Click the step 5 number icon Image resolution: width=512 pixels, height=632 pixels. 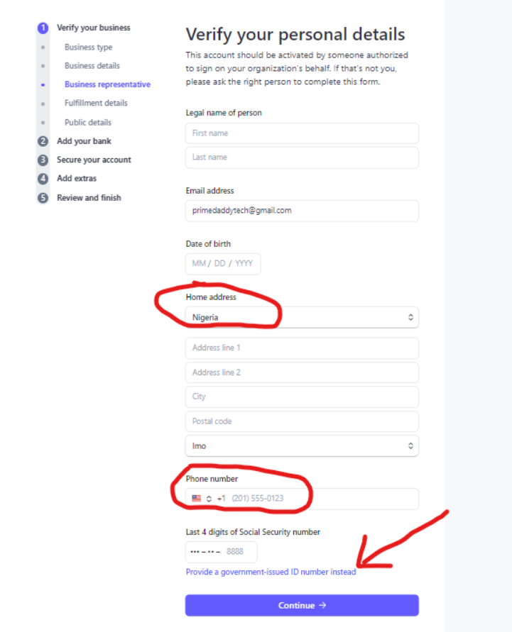click(x=43, y=198)
